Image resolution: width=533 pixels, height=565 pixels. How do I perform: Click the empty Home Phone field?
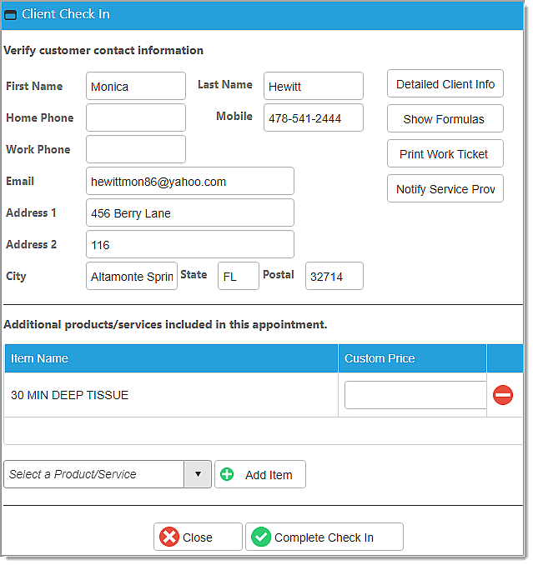point(136,117)
